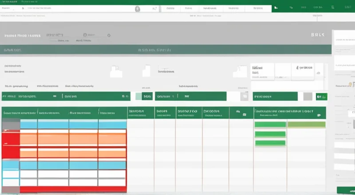Click the first document icon above the green filter bars
The height and width of the screenshot is (195, 355).
[116, 71]
